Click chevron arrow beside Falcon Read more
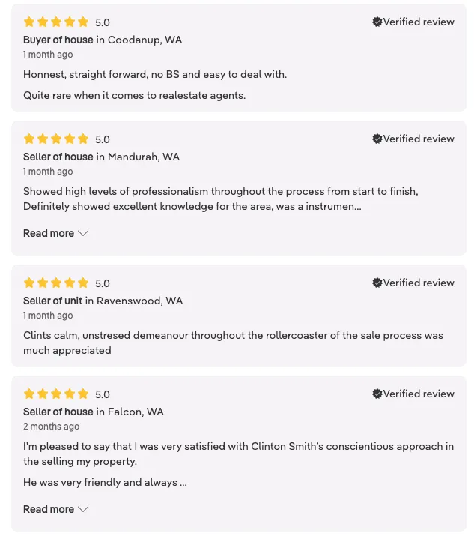 (x=83, y=509)
